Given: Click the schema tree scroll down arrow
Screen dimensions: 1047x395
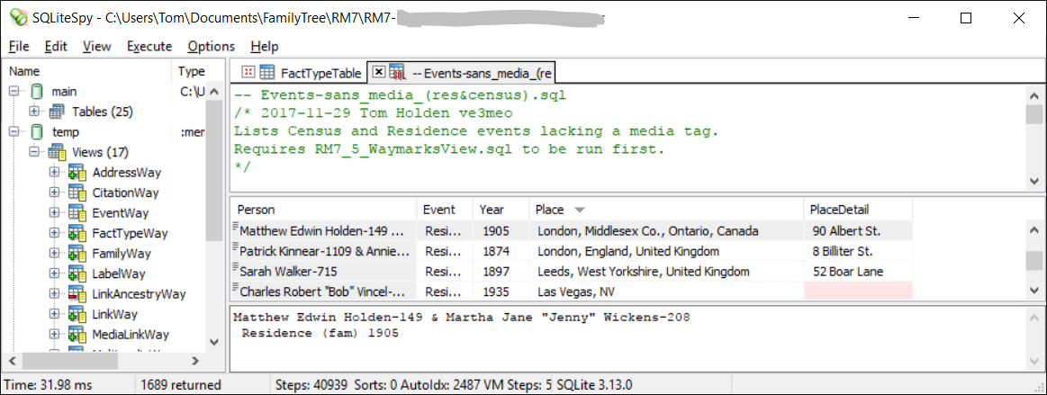Looking at the screenshot, I should point(213,342).
